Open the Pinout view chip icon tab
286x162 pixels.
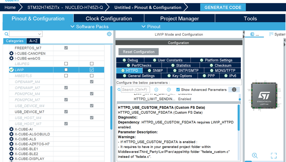(x=253, y=34)
